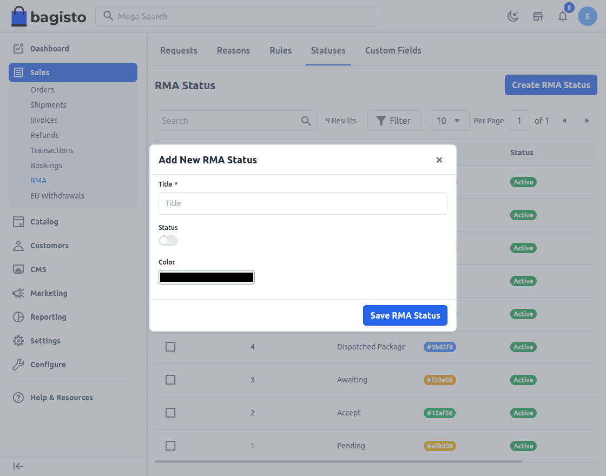This screenshot has width=606, height=476.
Task: Click the Accept title cell
Action: click(348, 413)
